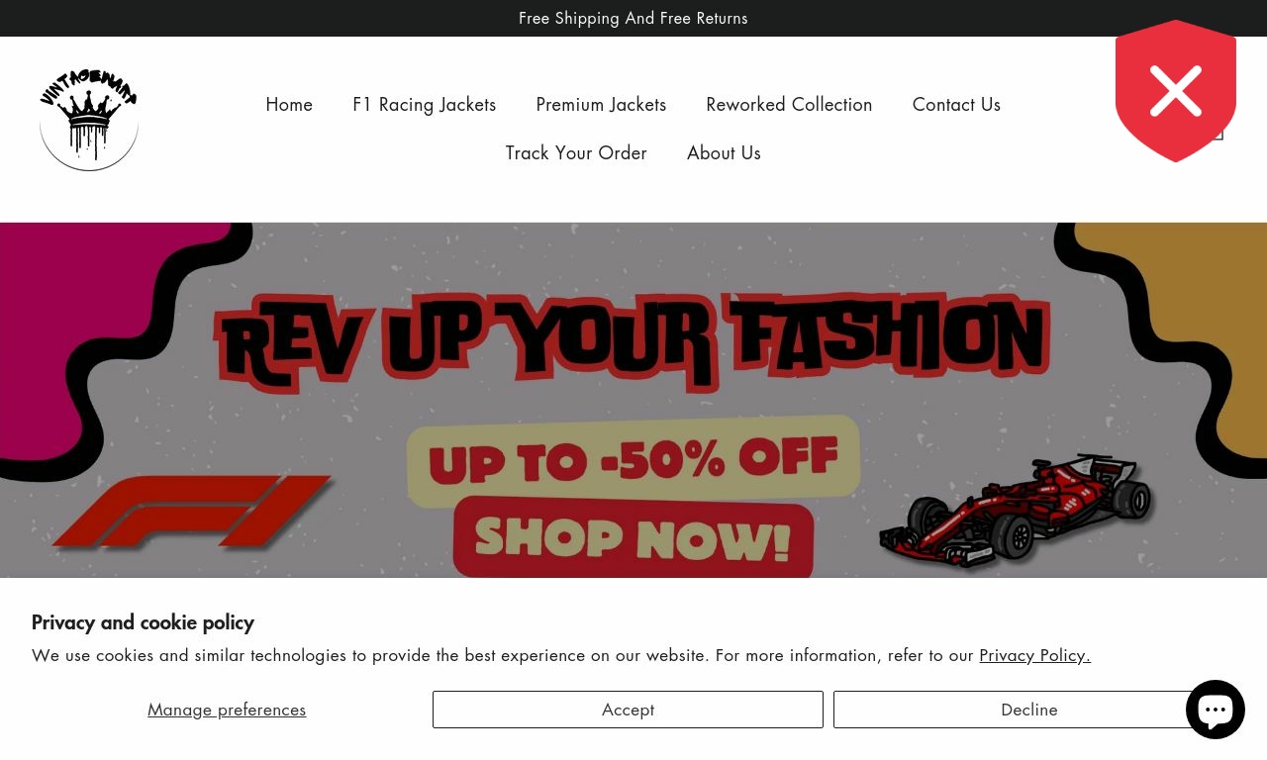
Task: Open Manage preferences for cookies
Action: click(227, 710)
